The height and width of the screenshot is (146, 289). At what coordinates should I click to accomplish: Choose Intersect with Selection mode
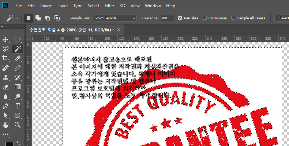[x=57, y=18]
